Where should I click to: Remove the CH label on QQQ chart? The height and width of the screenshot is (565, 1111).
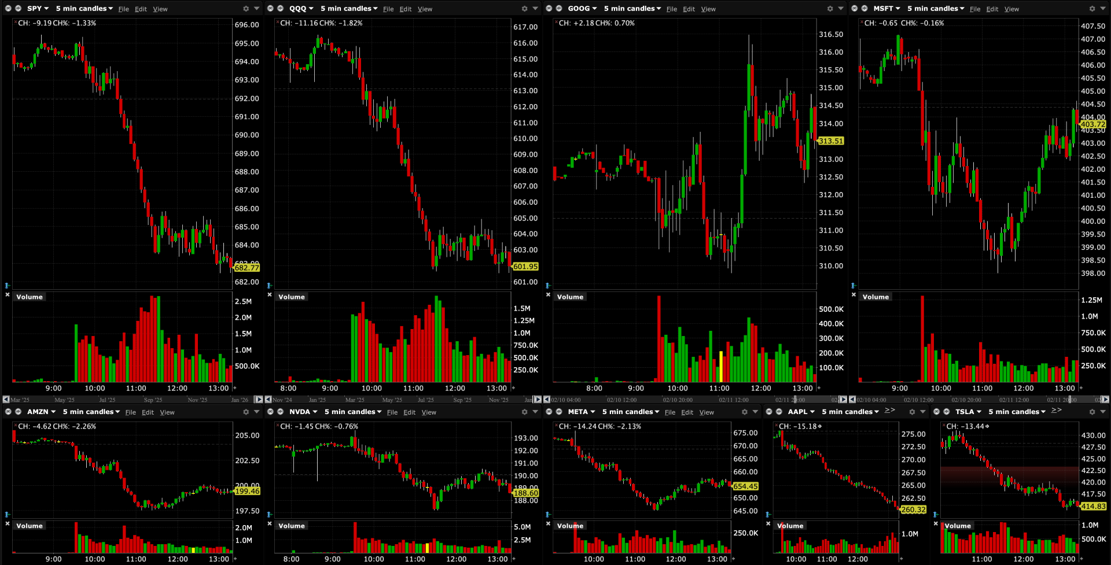pos(277,22)
